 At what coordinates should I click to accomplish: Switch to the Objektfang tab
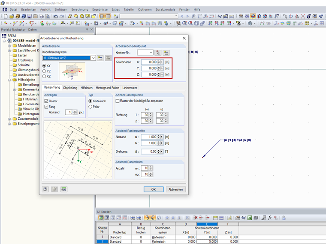(x=70, y=88)
